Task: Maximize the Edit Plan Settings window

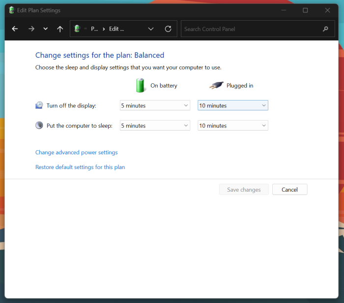Action: click(x=305, y=10)
